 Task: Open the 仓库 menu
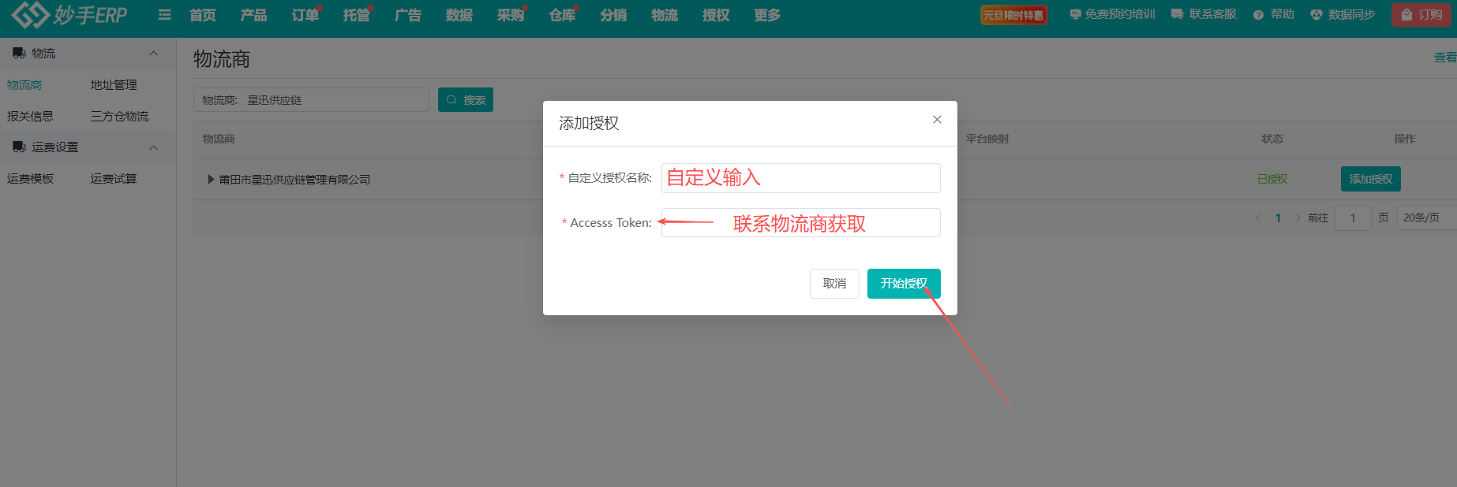tap(563, 15)
